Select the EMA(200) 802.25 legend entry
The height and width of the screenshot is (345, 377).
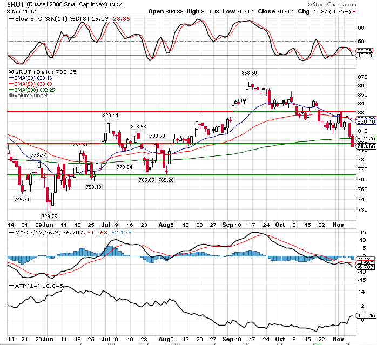click(x=32, y=90)
